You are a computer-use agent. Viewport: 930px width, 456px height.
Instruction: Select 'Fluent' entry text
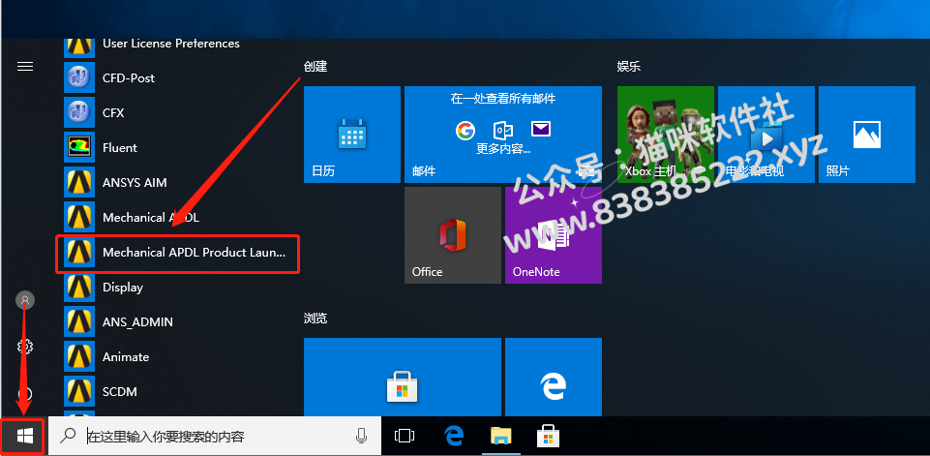(x=120, y=148)
